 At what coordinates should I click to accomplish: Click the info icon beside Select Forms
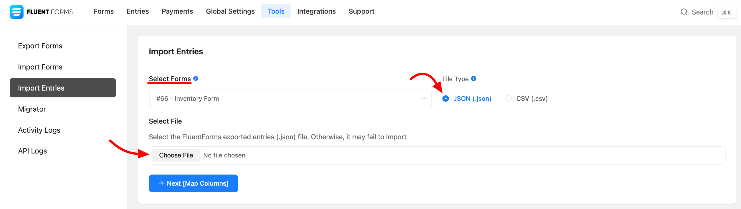tap(196, 78)
